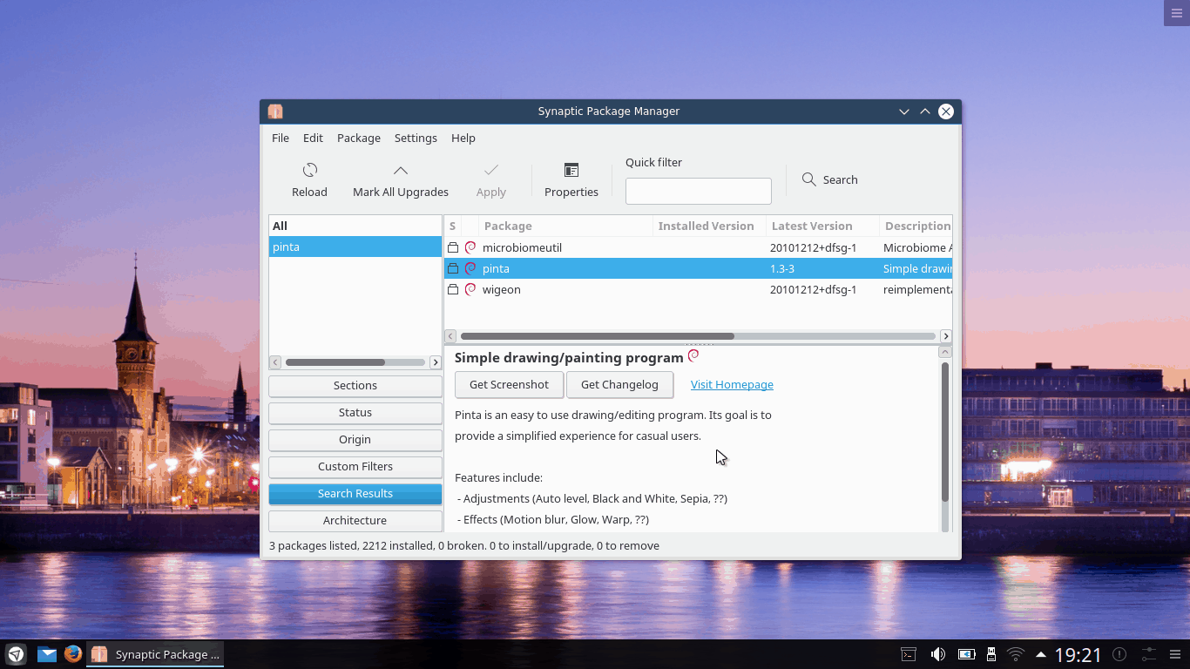The width and height of the screenshot is (1190, 669).
Task: Click package list horizontal scrollbar
Action: tap(598, 336)
